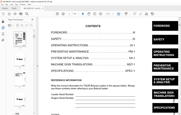Open the scrolling mode keyboard-arrow icon

[126, 14]
